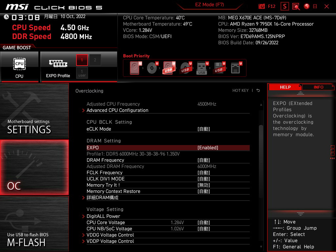Open Memory Context Restore value dropdown
The image size is (336, 252).
click(203, 191)
